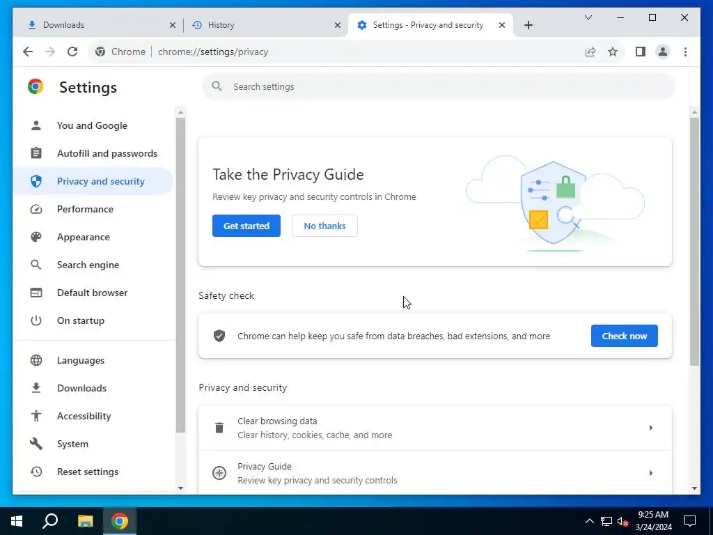Click the main page scrollbar thumb

tap(694, 241)
